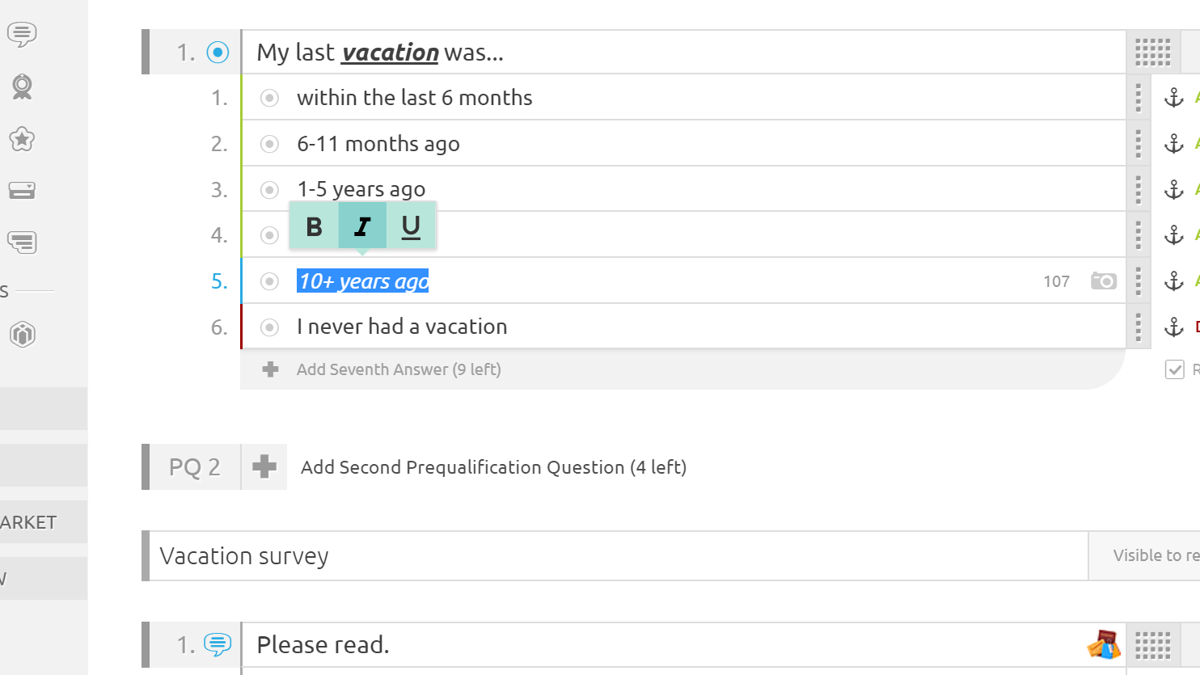Click the plus icon next to PQ 2
Image resolution: width=1200 pixels, height=675 pixels.
coord(264,467)
